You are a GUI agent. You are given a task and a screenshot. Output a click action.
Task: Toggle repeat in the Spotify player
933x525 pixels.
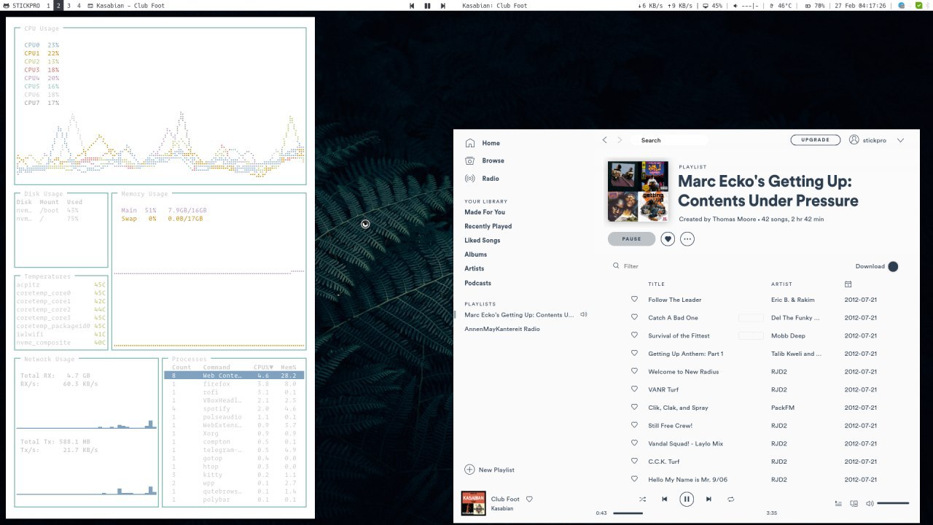(730, 499)
